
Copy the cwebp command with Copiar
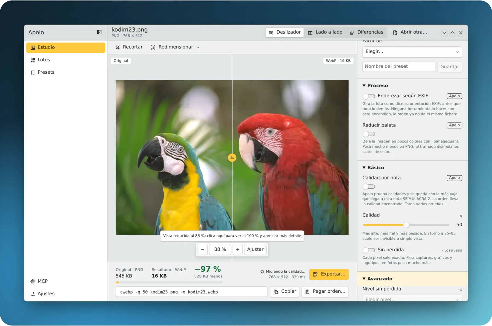[x=285, y=292]
